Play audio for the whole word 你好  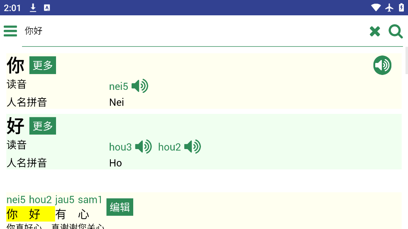pos(382,65)
